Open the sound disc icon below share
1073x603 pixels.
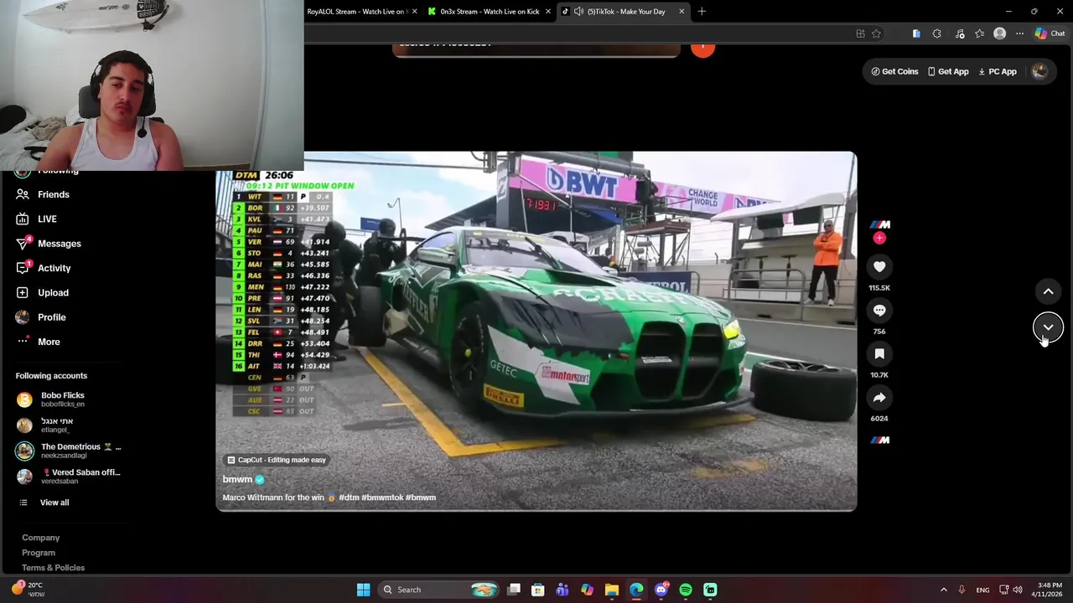[879, 441]
